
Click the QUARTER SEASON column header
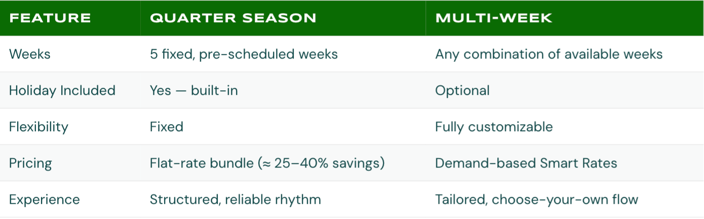233,18
